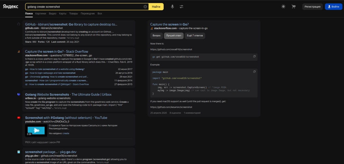Screen dimensions: 344x164
Task: Clear the search query with the X icon
Action: (145, 7)
